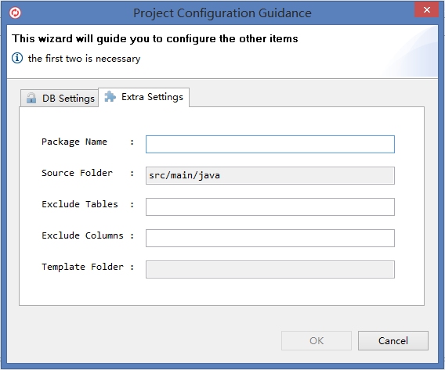
Task: Click the red circular app icon in title bar
Action: point(15,13)
